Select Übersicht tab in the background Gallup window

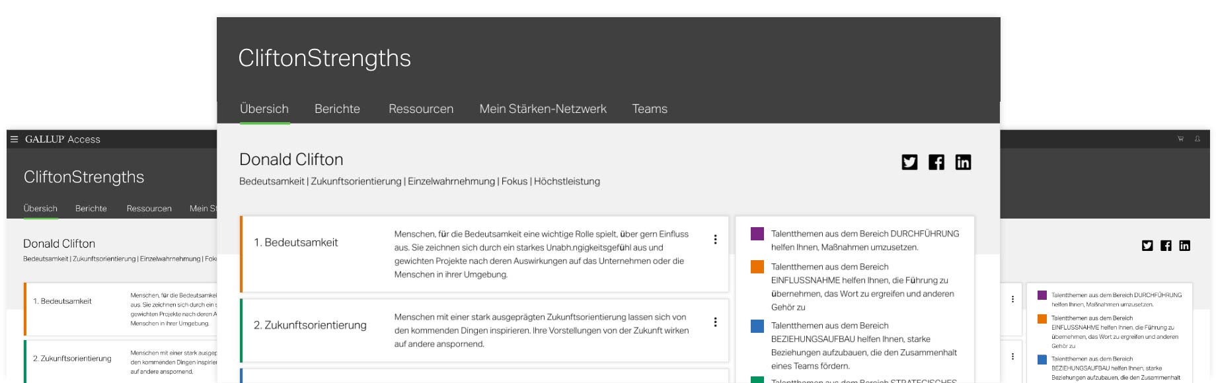(x=40, y=209)
